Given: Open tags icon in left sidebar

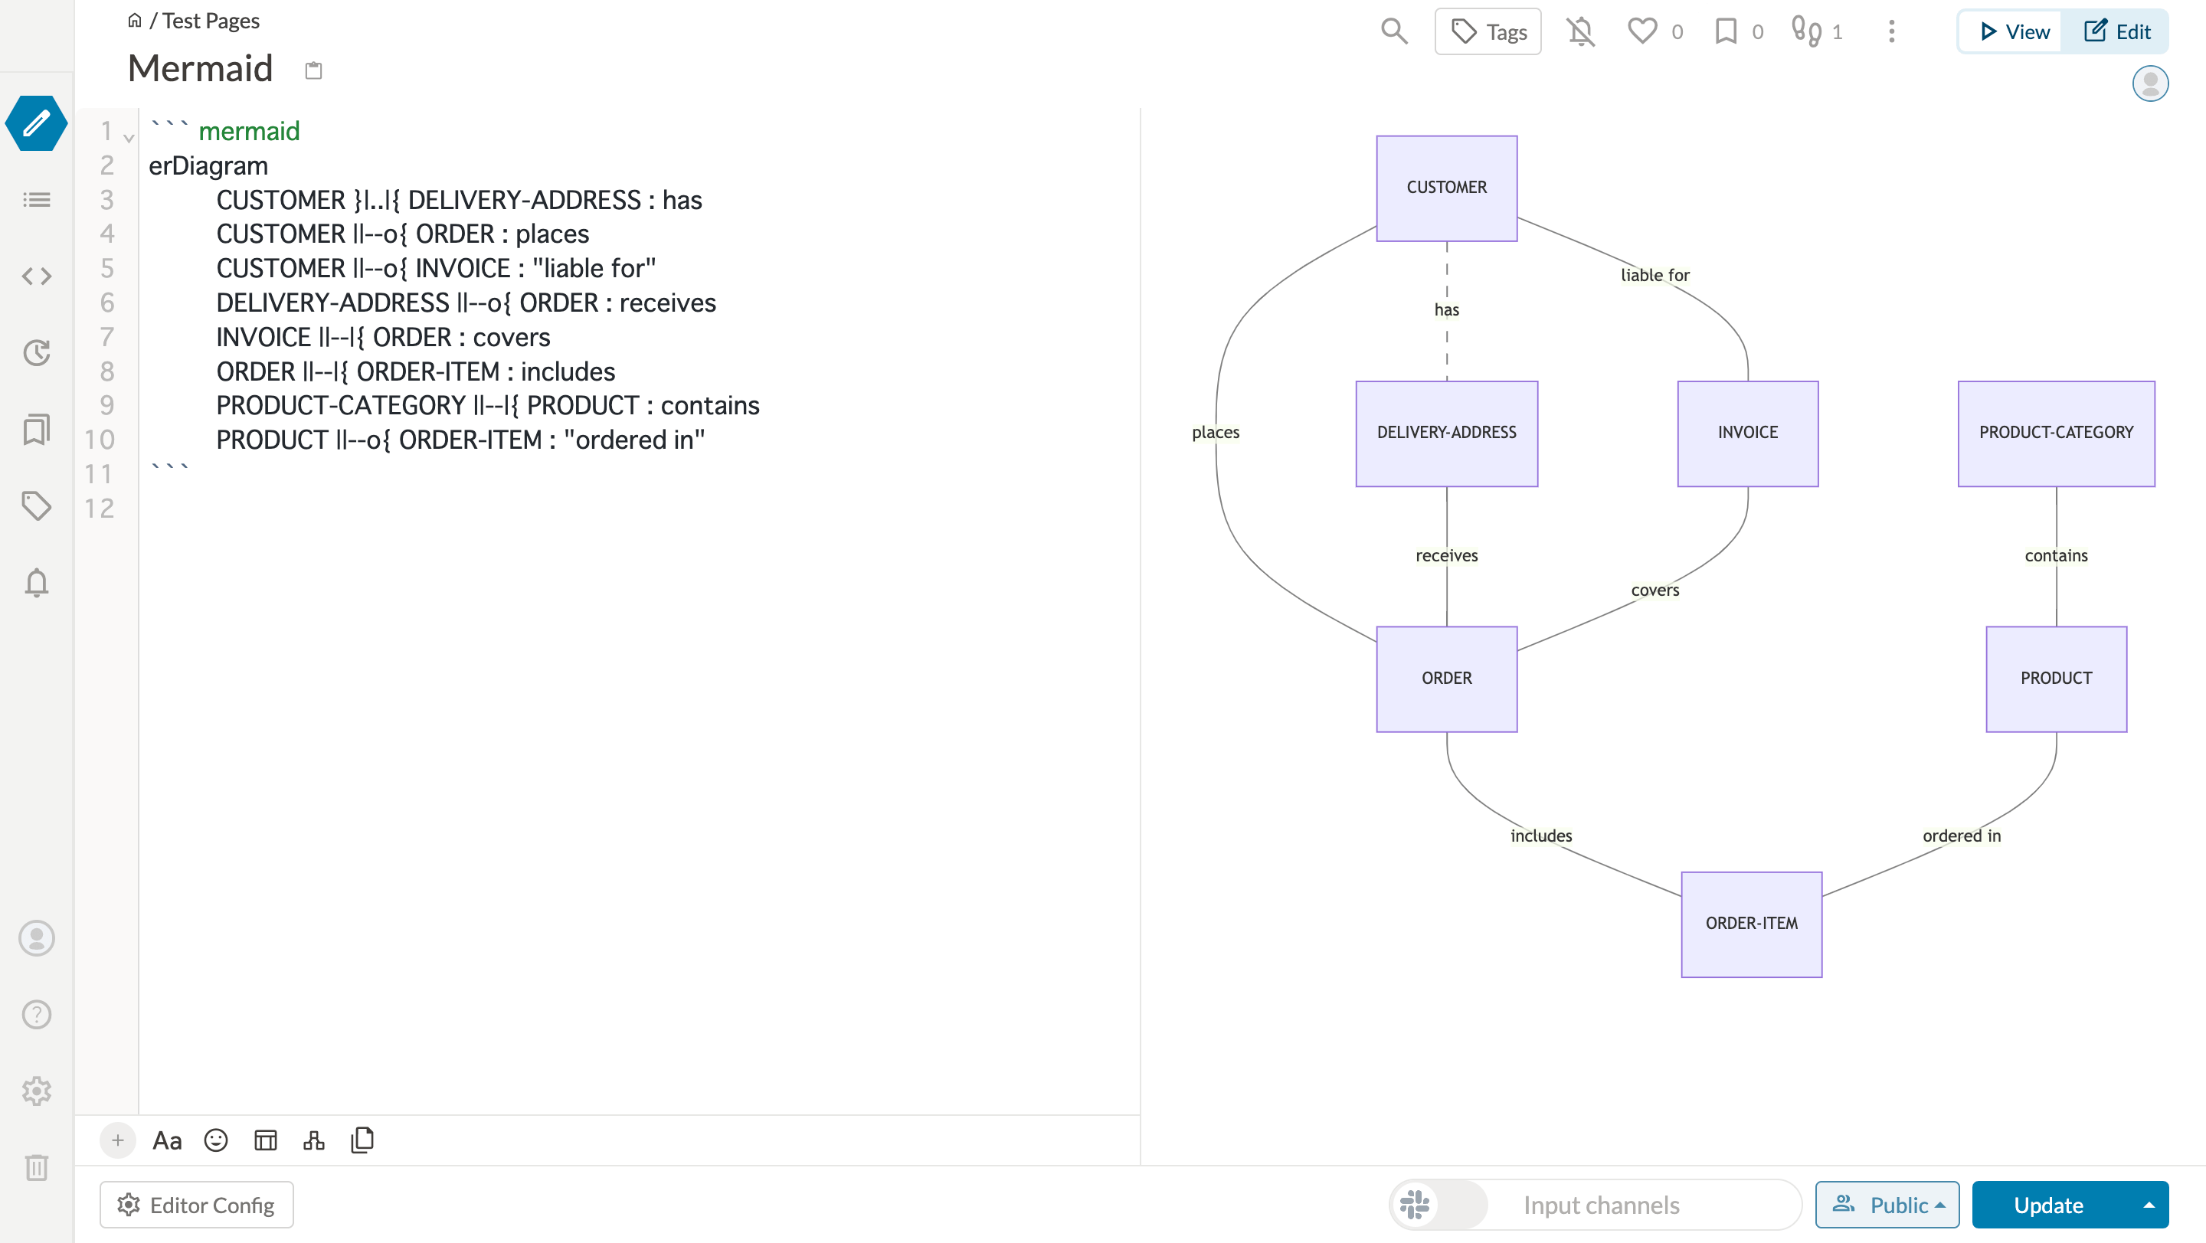Looking at the screenshot, I should 36,506.
